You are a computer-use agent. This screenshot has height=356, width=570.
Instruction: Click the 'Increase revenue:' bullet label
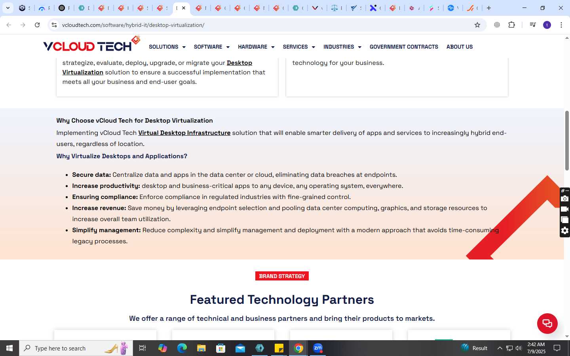tap(99, 208)
